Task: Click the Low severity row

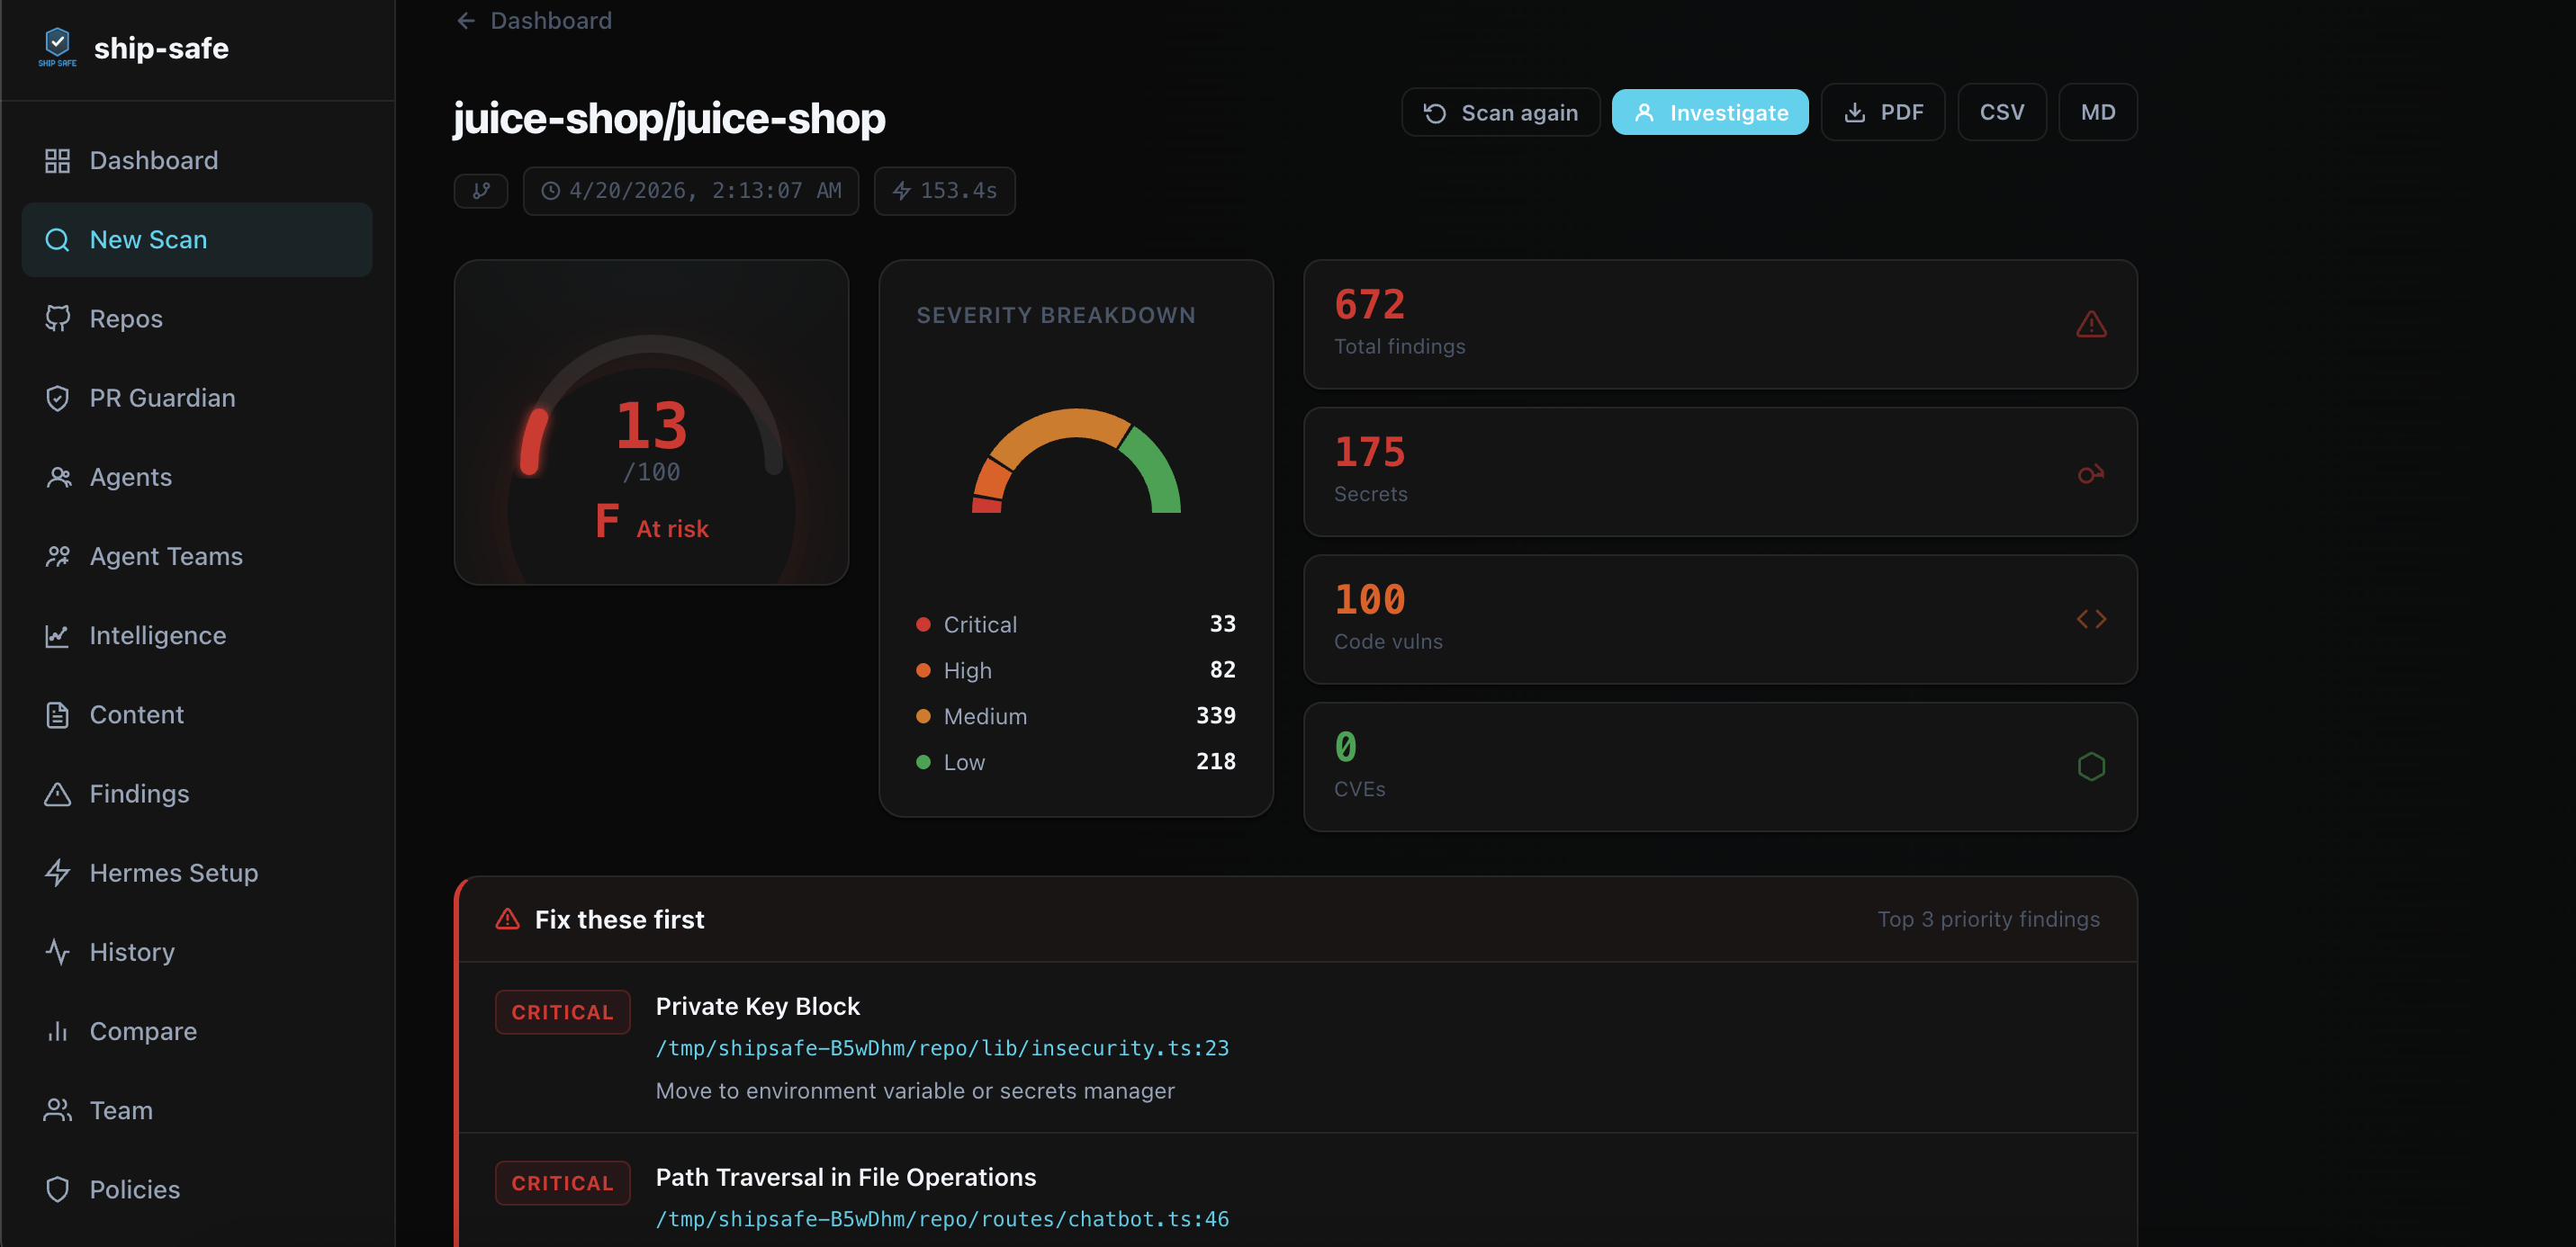Action: (1076, 762)
